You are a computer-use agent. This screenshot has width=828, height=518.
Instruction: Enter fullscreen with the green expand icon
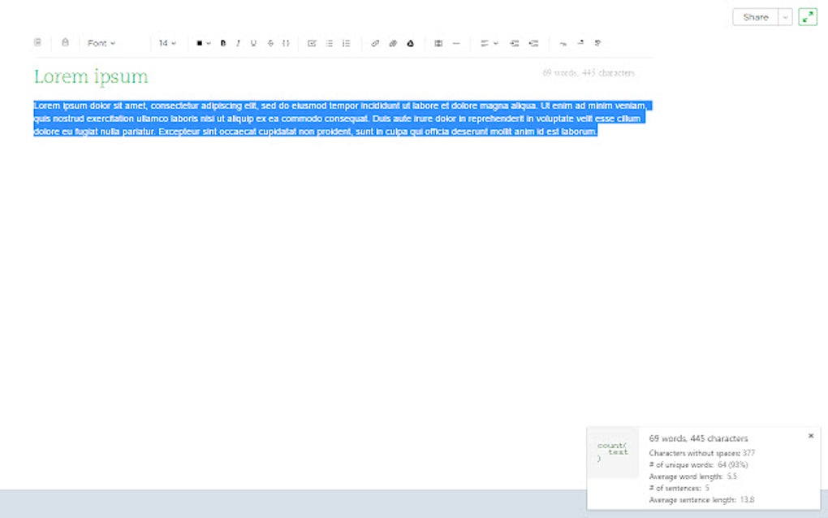click(x=807, y=16)
